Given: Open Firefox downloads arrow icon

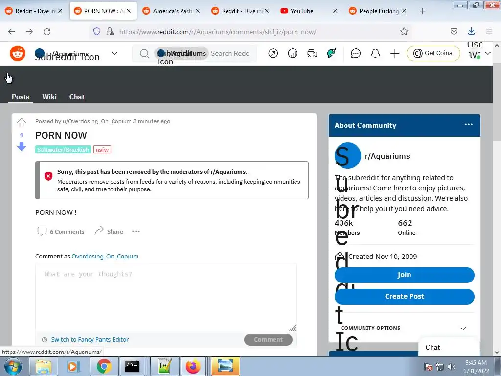Looking at the screenshot, I should pyautogui.click(x=471, y=31).
